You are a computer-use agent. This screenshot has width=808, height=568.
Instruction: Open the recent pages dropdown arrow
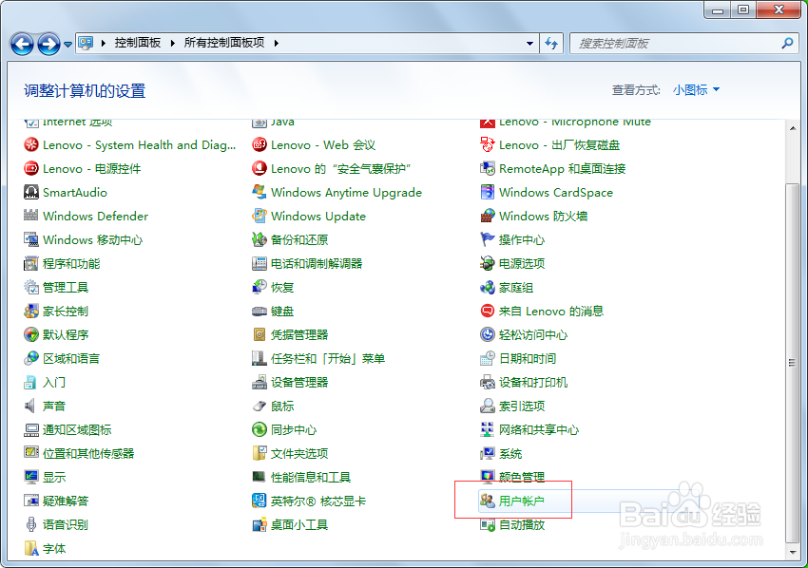point(67,45)
